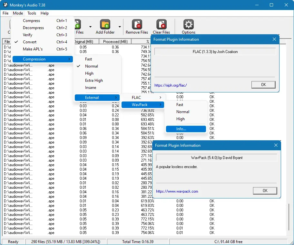Click the Clear Files toolbar icon

coord(161,25)
